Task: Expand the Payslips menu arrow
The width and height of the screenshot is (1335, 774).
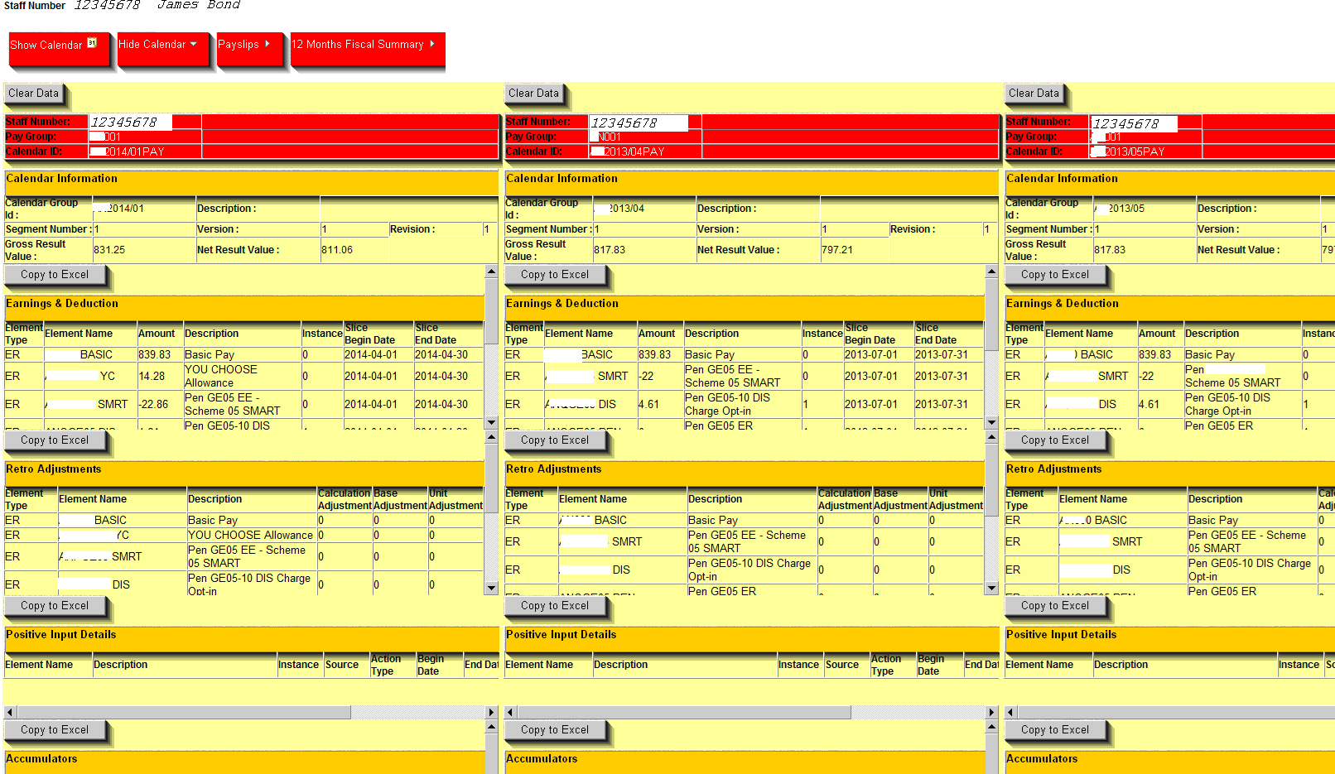Action: pos(267,44)
